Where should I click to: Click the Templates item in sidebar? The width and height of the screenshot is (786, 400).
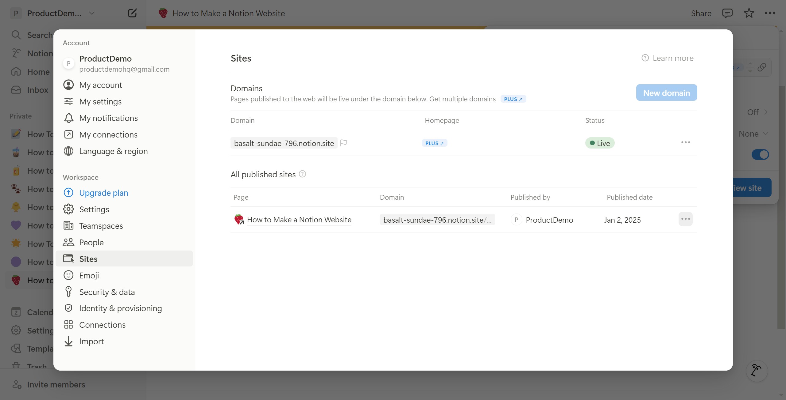click(32, 349)
